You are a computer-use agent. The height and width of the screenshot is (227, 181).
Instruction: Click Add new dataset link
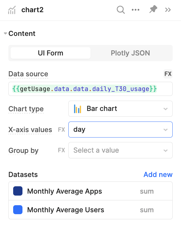point(158,174)
